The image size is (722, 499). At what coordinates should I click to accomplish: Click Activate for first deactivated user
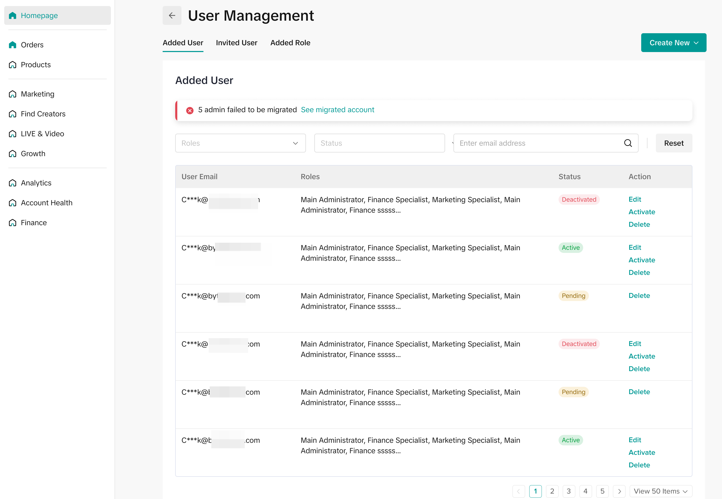pyautogui.click(x=641, y=212)
